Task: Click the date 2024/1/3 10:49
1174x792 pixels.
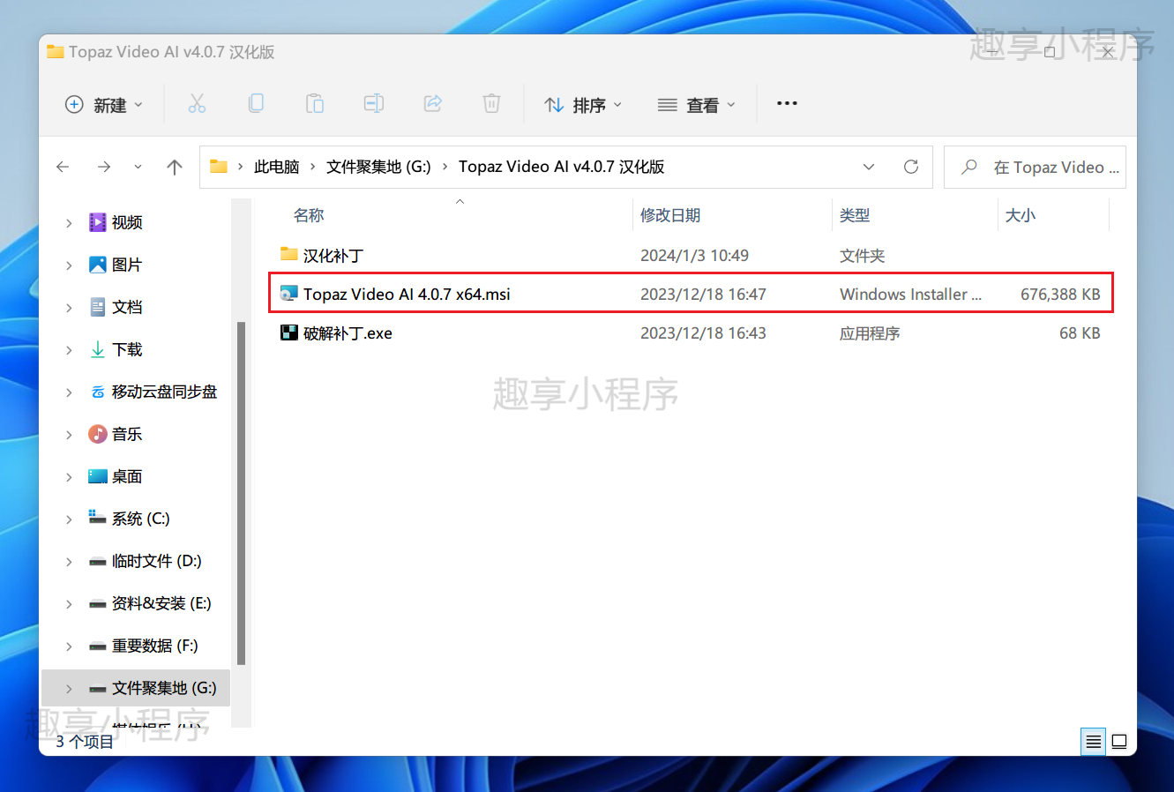Action: [x=694, y=256]
